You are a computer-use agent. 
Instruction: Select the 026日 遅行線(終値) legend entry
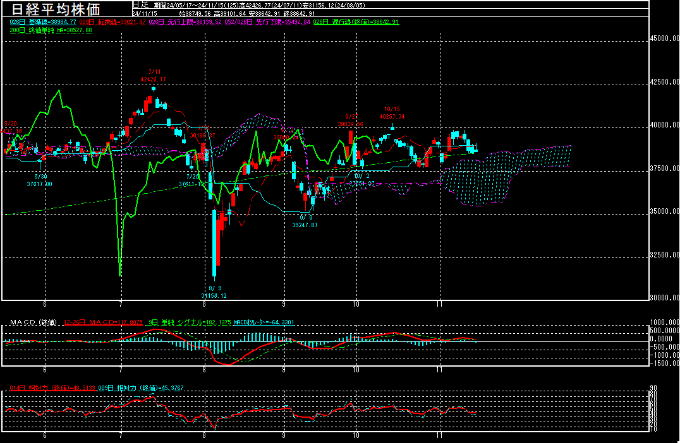[356, 21]
